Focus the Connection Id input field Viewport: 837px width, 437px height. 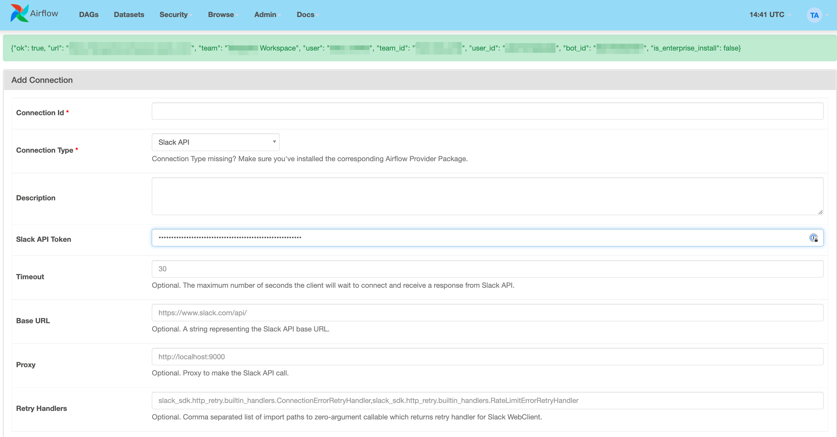click(487, 111)
